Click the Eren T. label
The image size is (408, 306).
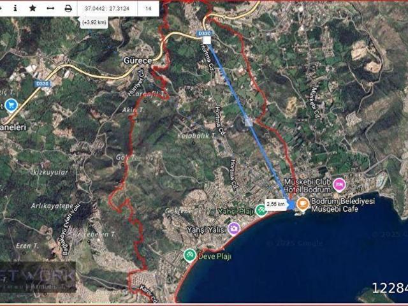point(27,245)
